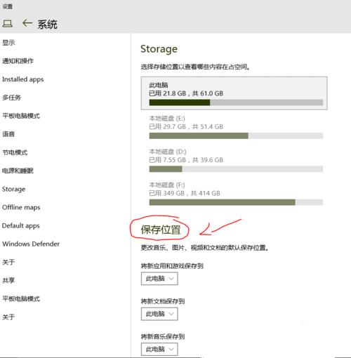Click the 本地磁盘 (F:) usage bar
The width and height of the screenshot is (351, 358).
236,202
